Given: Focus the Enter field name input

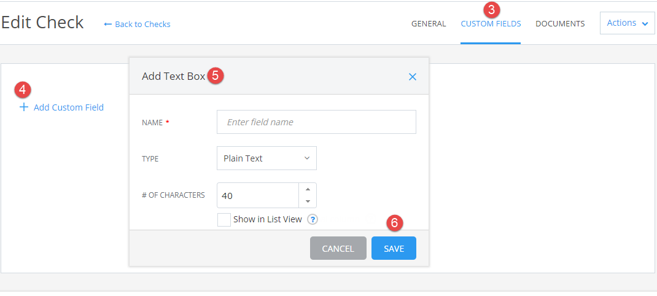Looking at the screenshot, I should [x=316, y=122].
